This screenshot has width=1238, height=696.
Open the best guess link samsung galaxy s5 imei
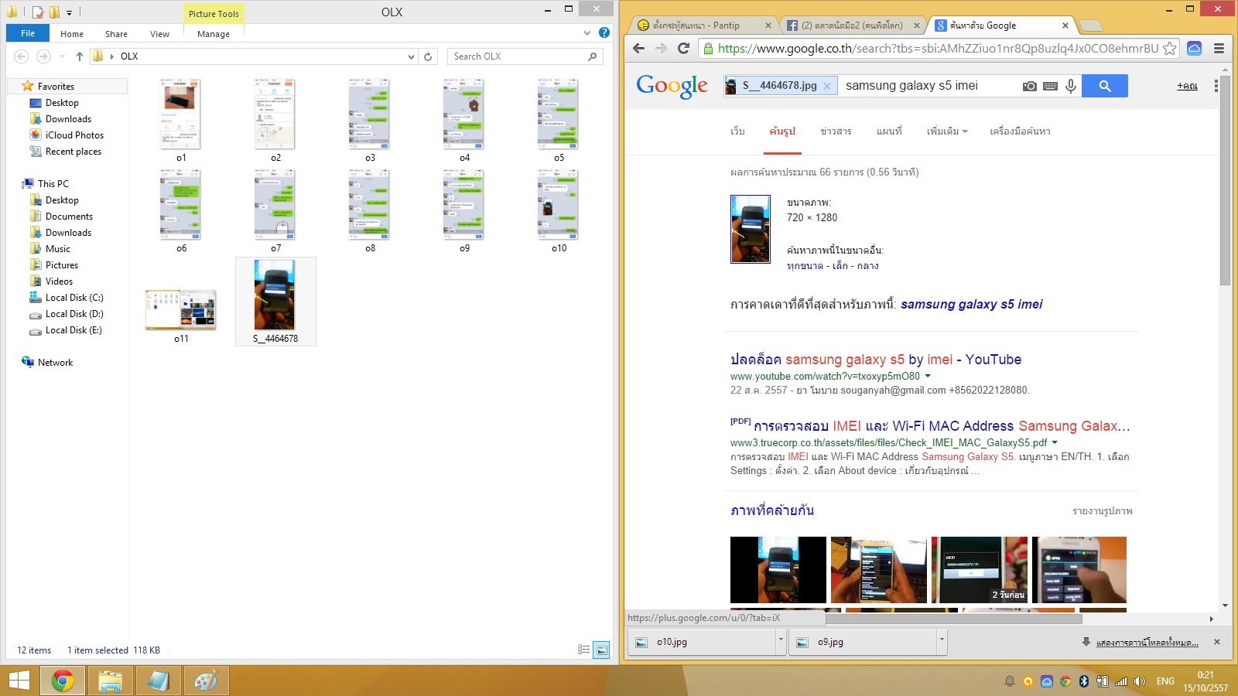point(971,304)
